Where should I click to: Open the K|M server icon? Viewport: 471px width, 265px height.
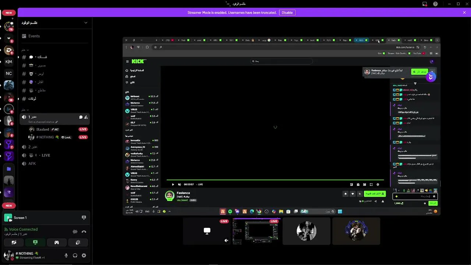click(x=9, y=62)
